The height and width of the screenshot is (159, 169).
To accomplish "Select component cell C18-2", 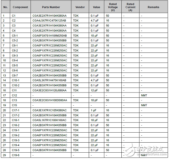I will click(x=20, y=125).
